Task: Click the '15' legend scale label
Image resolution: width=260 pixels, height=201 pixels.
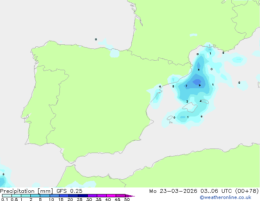Action: [61, 199]
